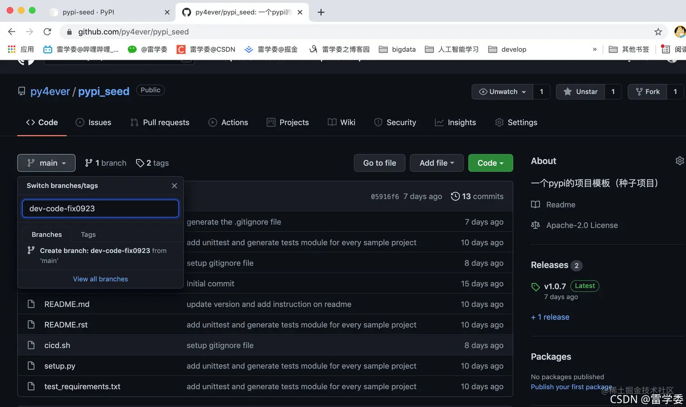Open the Projects tab

click(x=288, y=122)
